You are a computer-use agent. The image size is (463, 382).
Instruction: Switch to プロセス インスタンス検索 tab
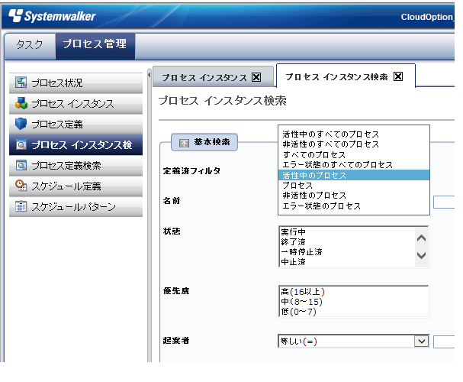(346, 76)
